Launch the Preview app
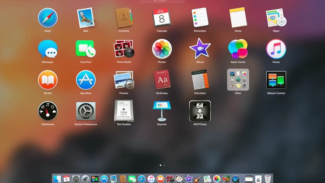 click(124, 80)
